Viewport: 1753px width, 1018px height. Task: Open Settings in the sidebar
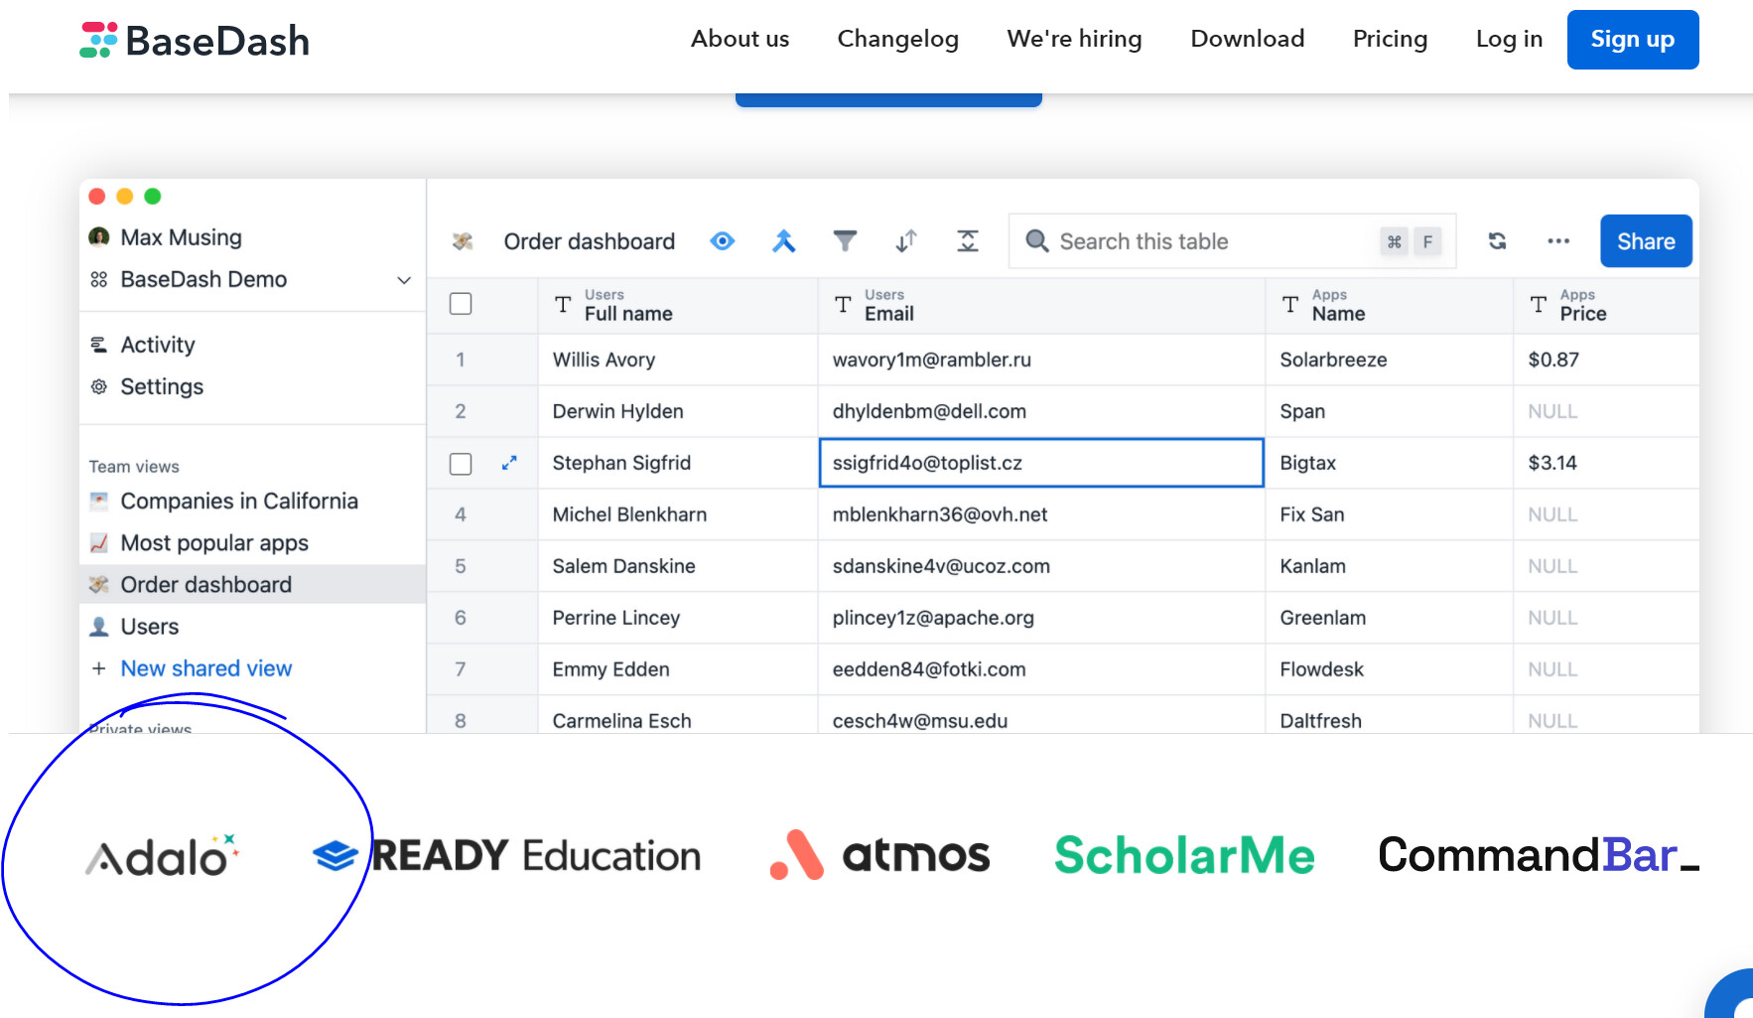[x=162, y=386]
